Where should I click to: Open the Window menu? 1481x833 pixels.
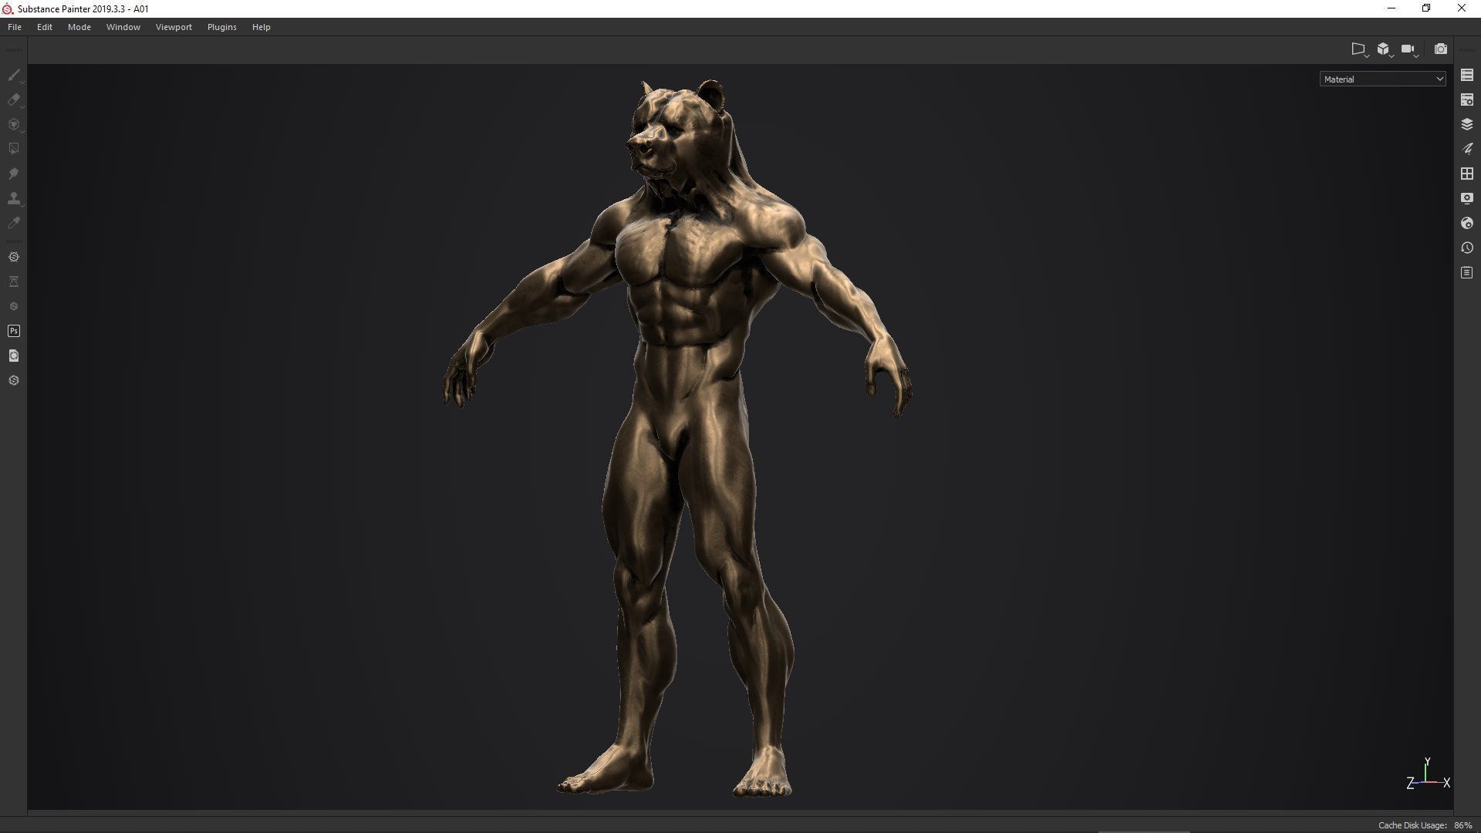click(123, 27)
